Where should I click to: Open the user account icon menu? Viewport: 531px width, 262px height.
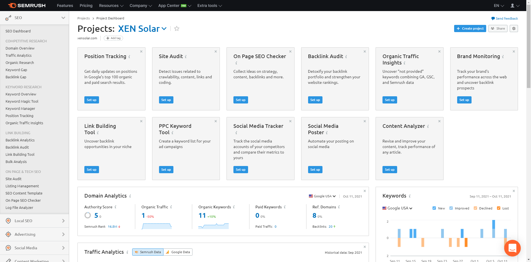515,6
